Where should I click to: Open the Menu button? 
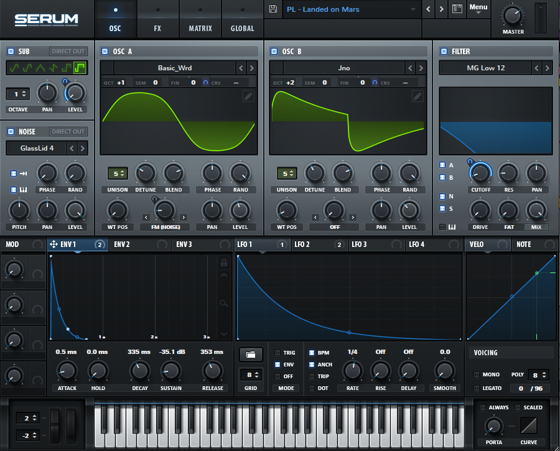point(478,8)
